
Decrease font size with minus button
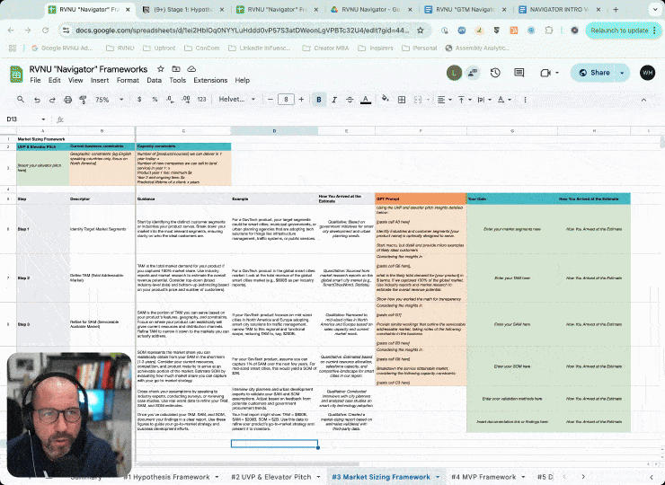pyautogui.click(x=270, y=100)
